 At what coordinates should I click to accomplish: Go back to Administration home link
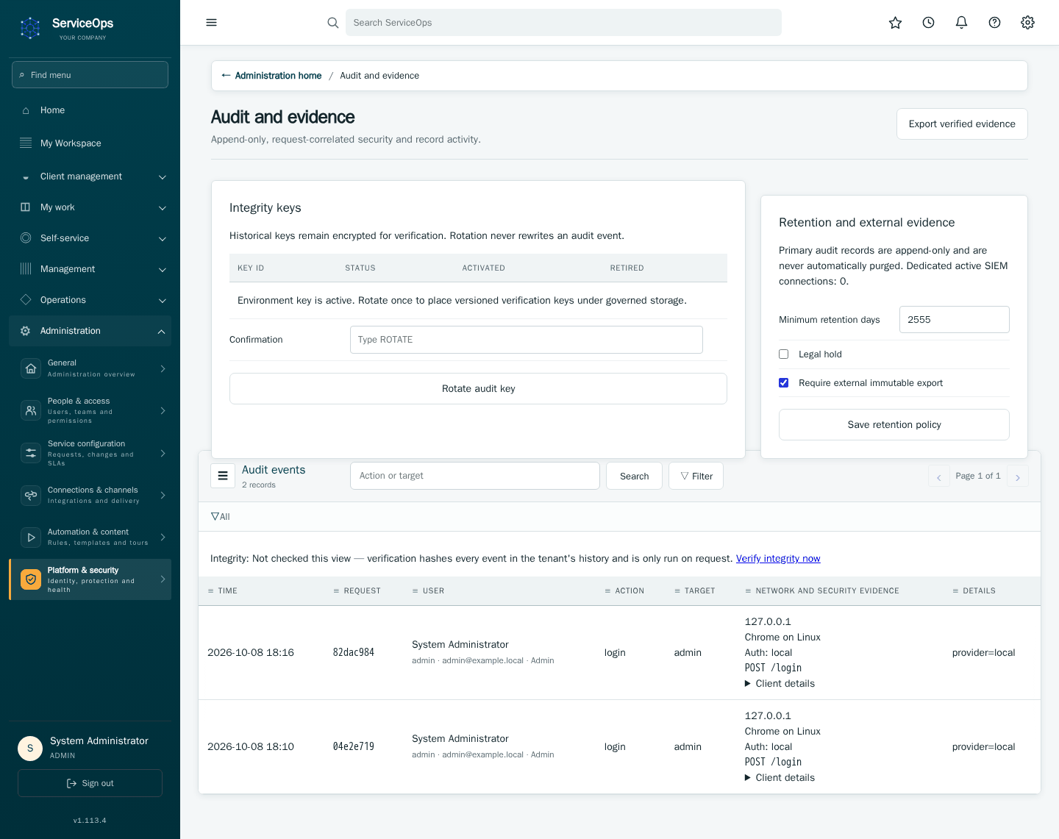pyautogui.click(x=271, y=76)
